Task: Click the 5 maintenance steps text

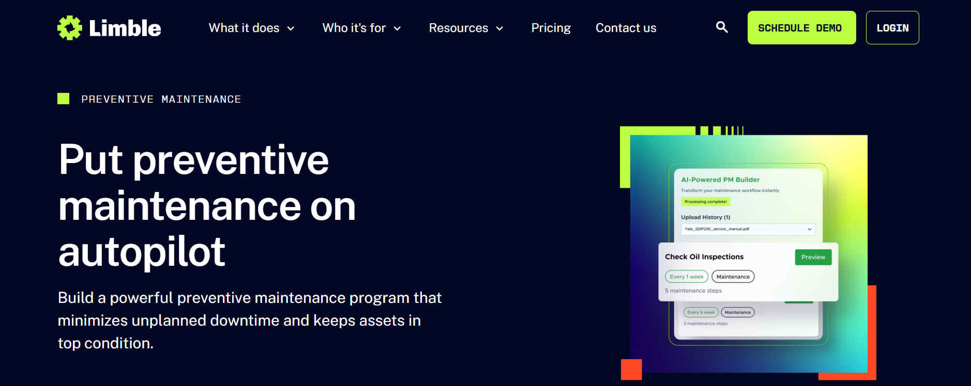Action: point(693,291)
